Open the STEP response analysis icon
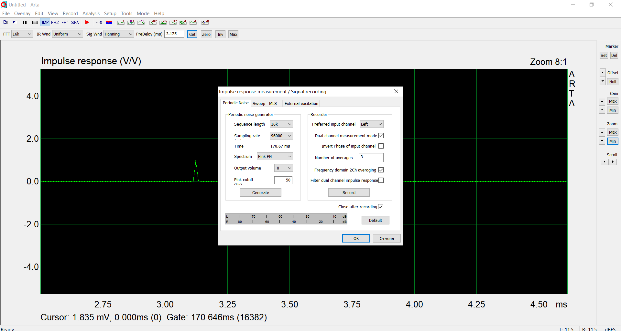The height and width of the screenshot is (331, 621). pos(153,22)
